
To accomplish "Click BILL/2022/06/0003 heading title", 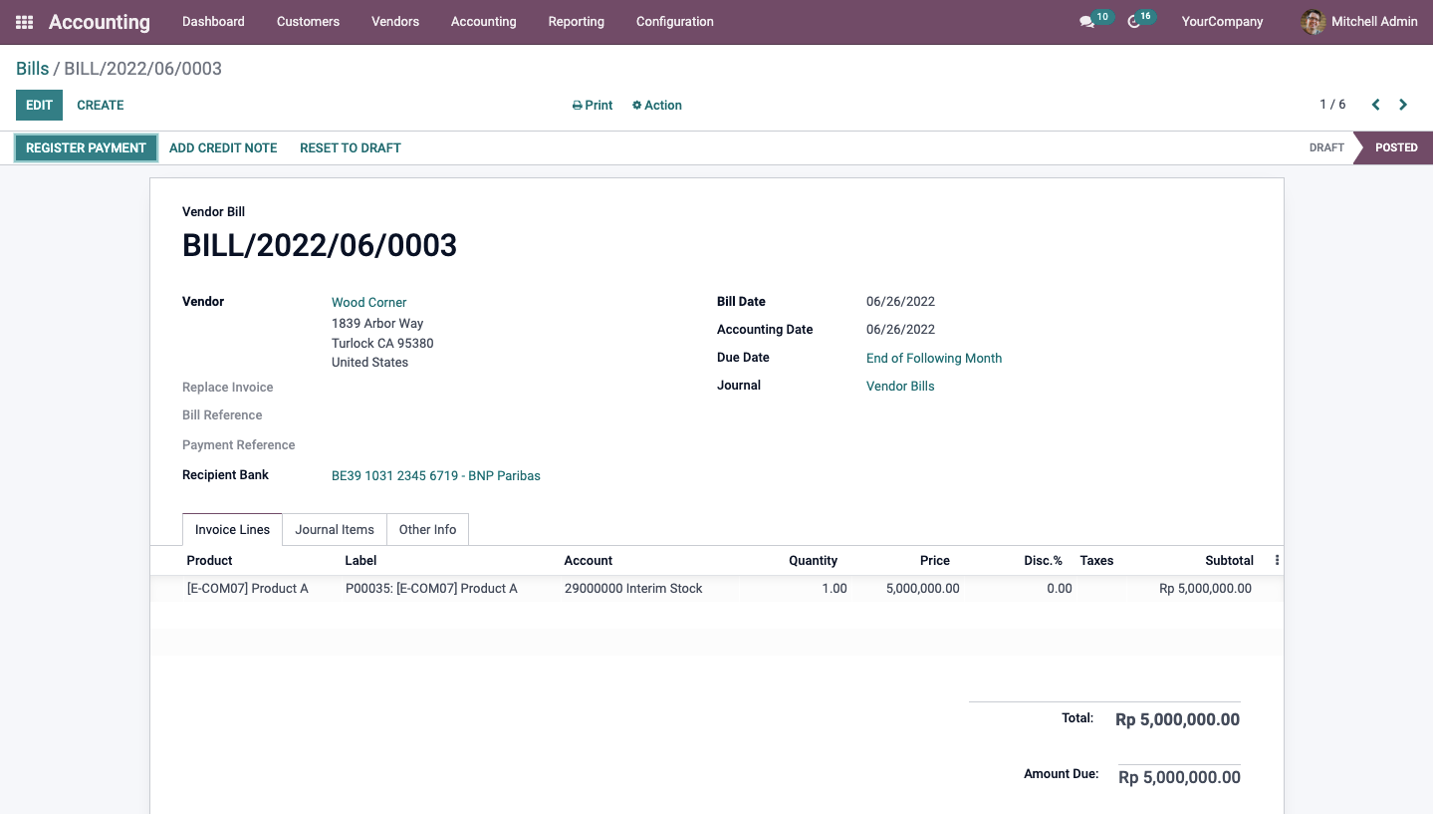I will point(320,246).
